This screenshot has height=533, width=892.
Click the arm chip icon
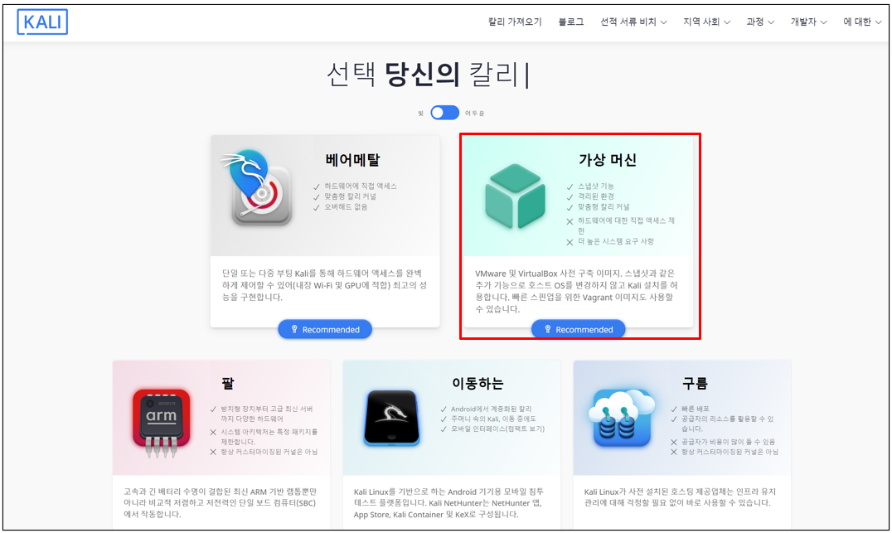161,424
